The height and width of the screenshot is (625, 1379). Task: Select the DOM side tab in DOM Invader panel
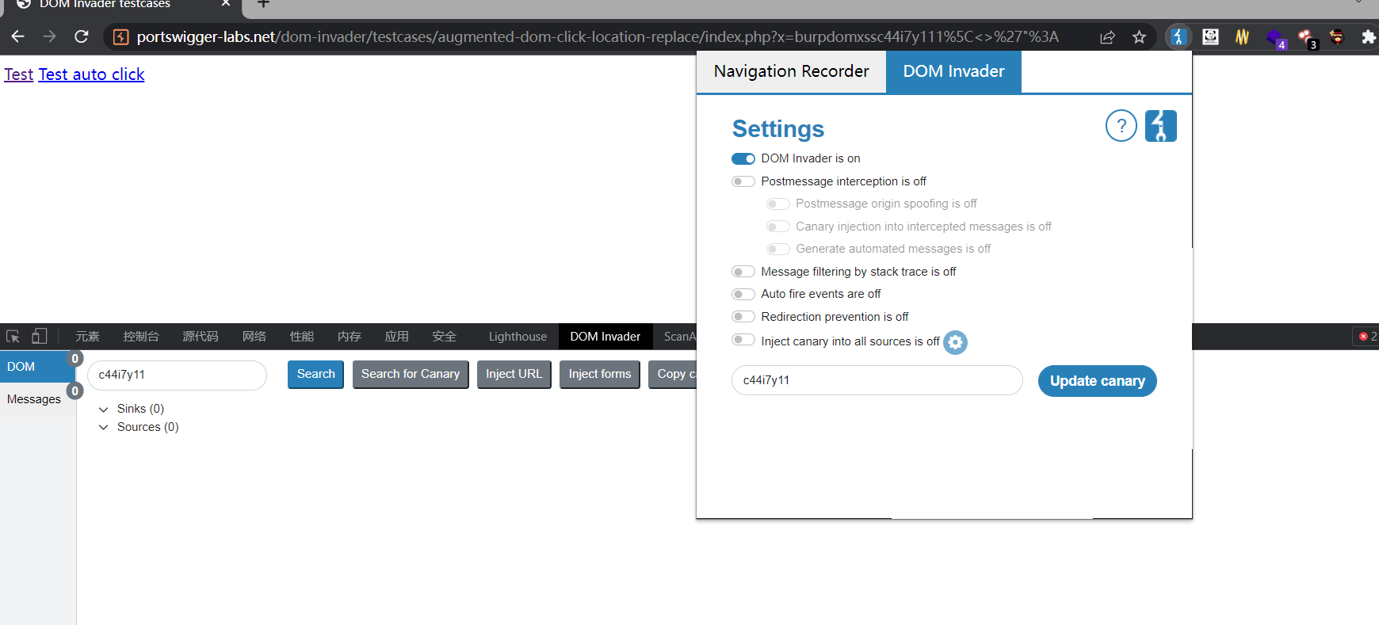(x=37, y=367)
